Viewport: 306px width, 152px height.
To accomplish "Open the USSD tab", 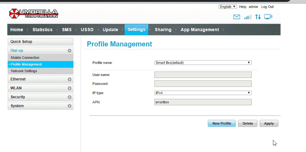I will tap(87, 30).
